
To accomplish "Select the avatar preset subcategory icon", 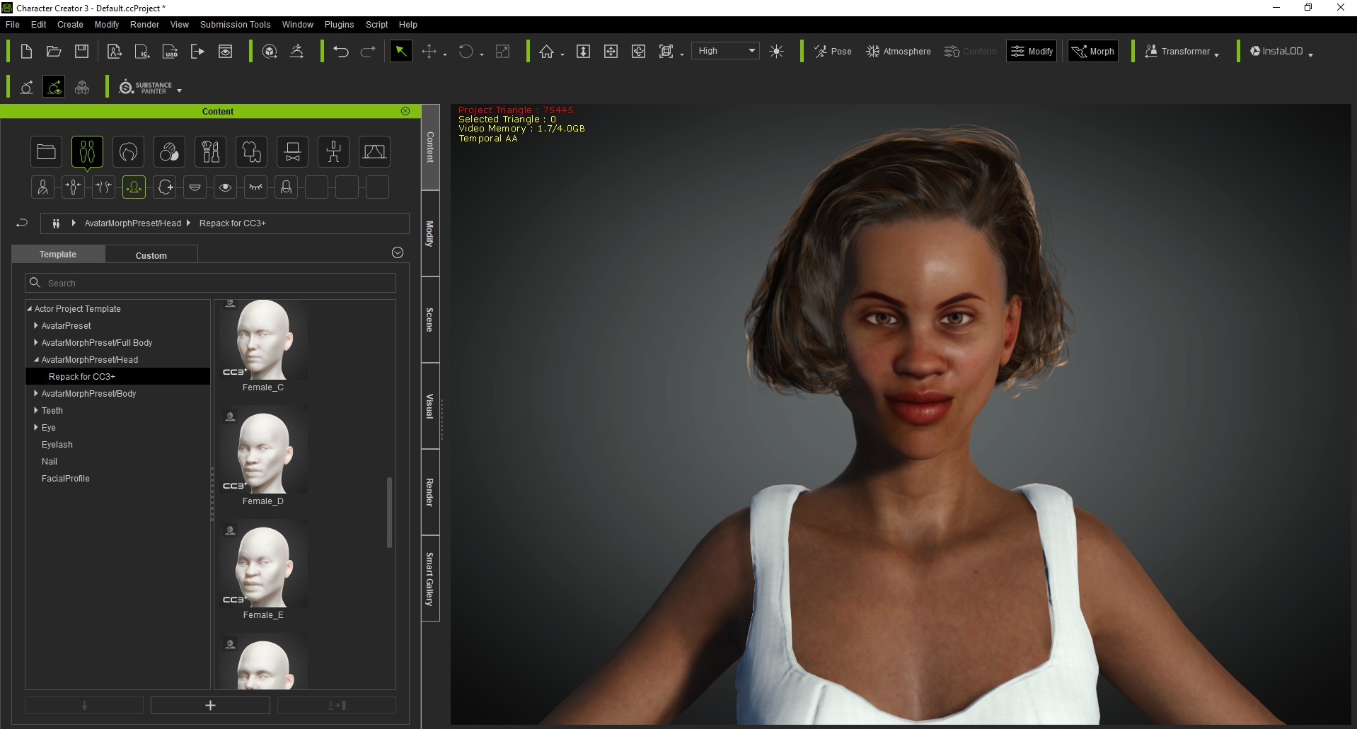I will 43,187.
